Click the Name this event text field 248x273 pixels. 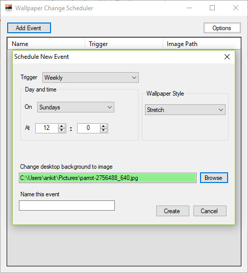coord(67,206)
